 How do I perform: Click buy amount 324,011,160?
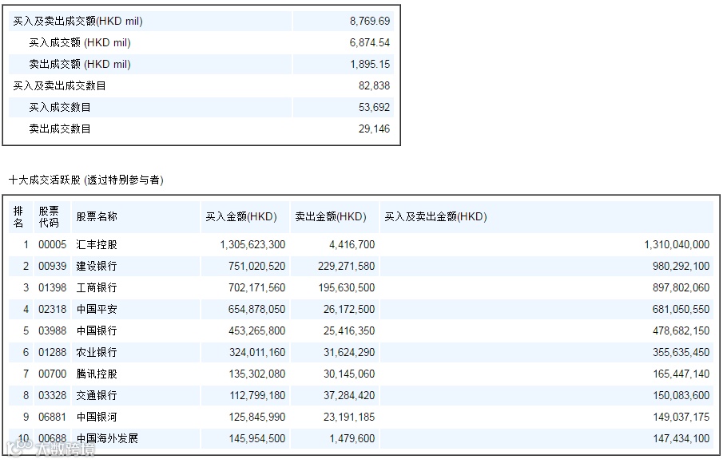tap(257, 352)
